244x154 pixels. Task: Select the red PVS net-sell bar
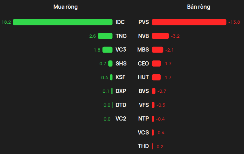(189, 22)
